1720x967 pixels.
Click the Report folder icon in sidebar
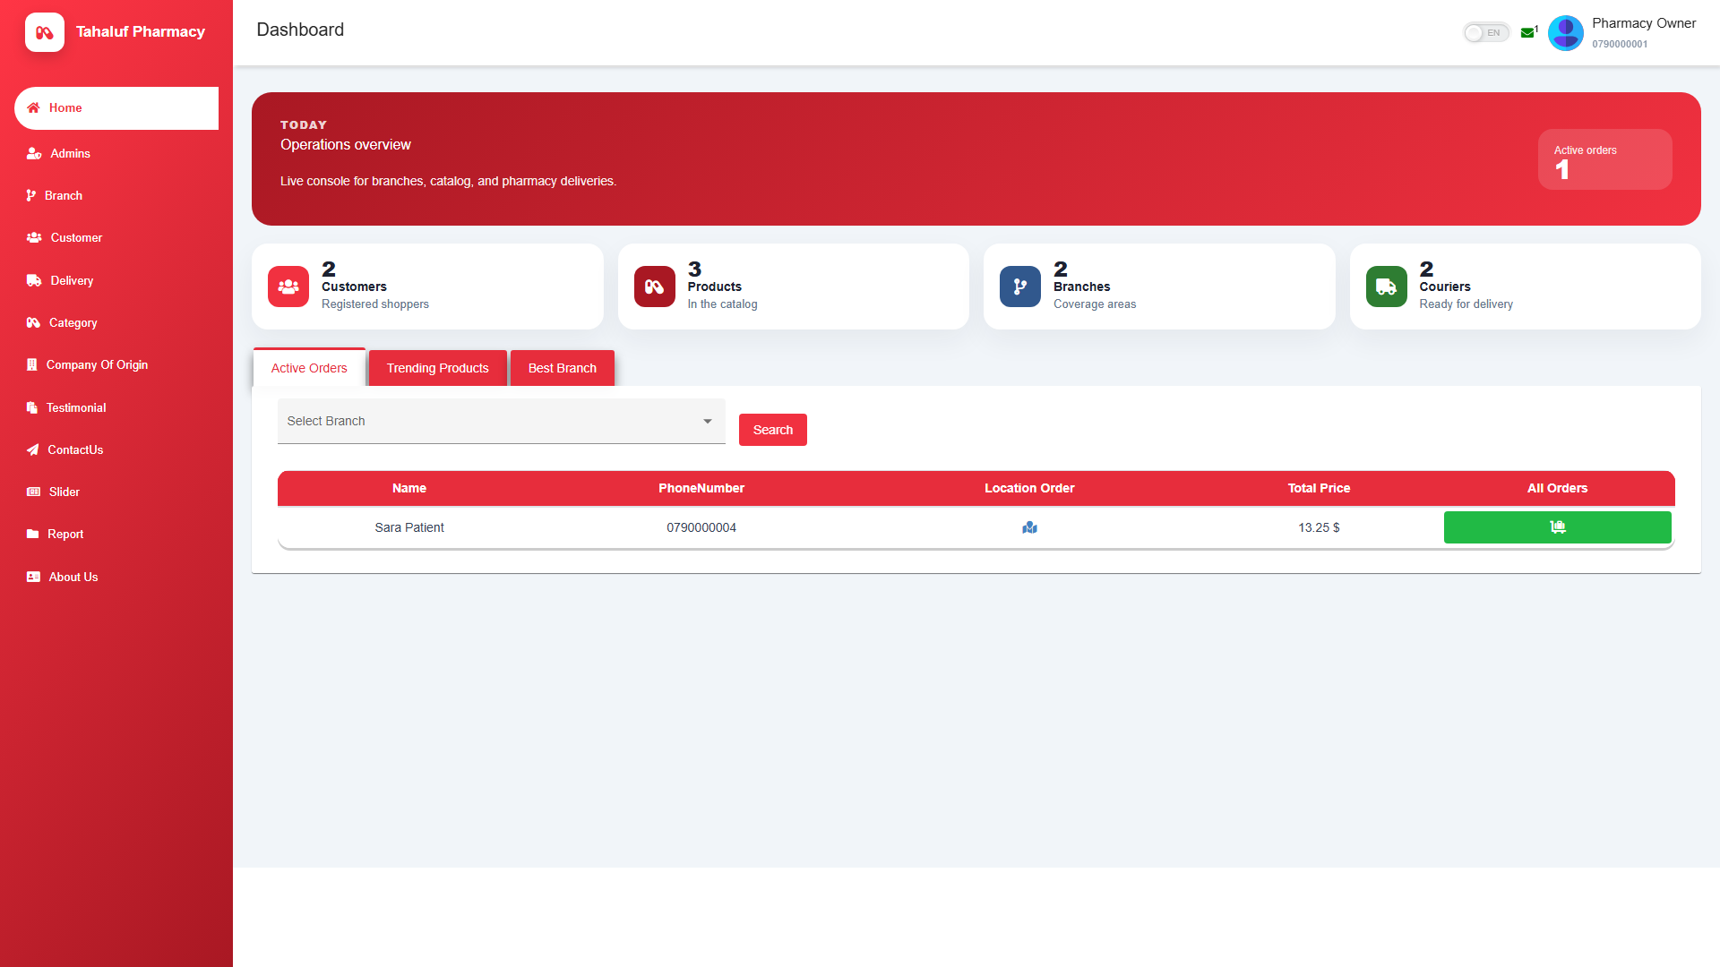pos(32,534)
